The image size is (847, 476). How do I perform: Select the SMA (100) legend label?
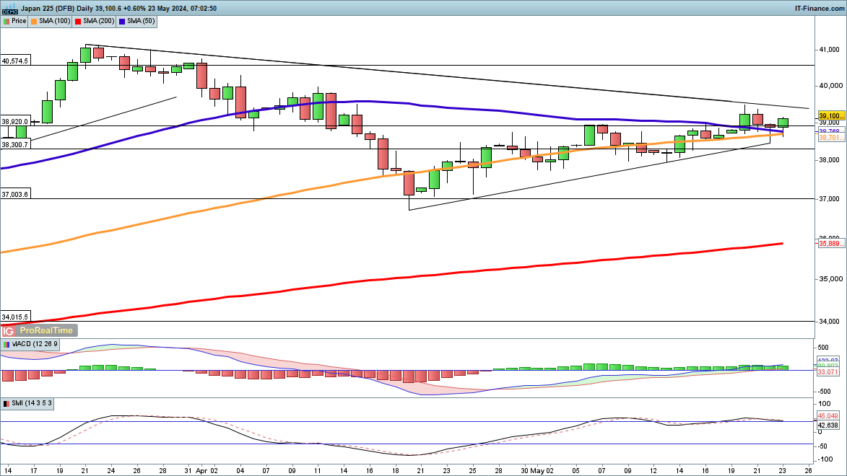click(x=55, y=21)
